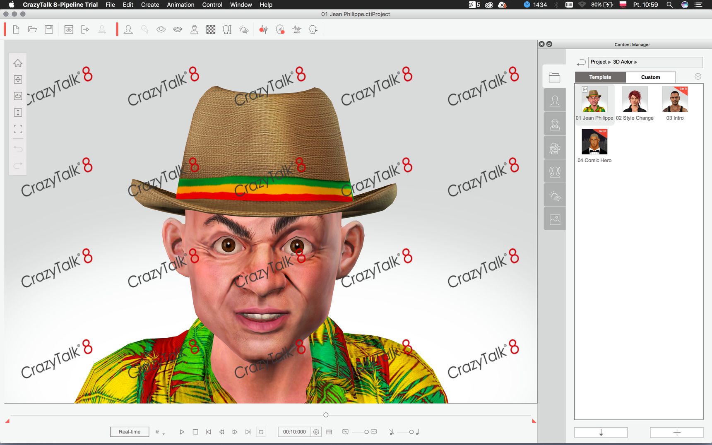Open the File menu
The width and height of the screenshot is (712, 445).
pos(110,5)
